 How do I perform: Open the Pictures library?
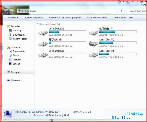(17, 60)
